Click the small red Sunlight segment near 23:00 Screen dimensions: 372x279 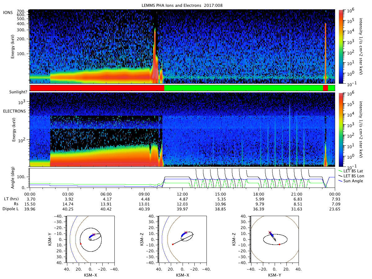(325, 88)
